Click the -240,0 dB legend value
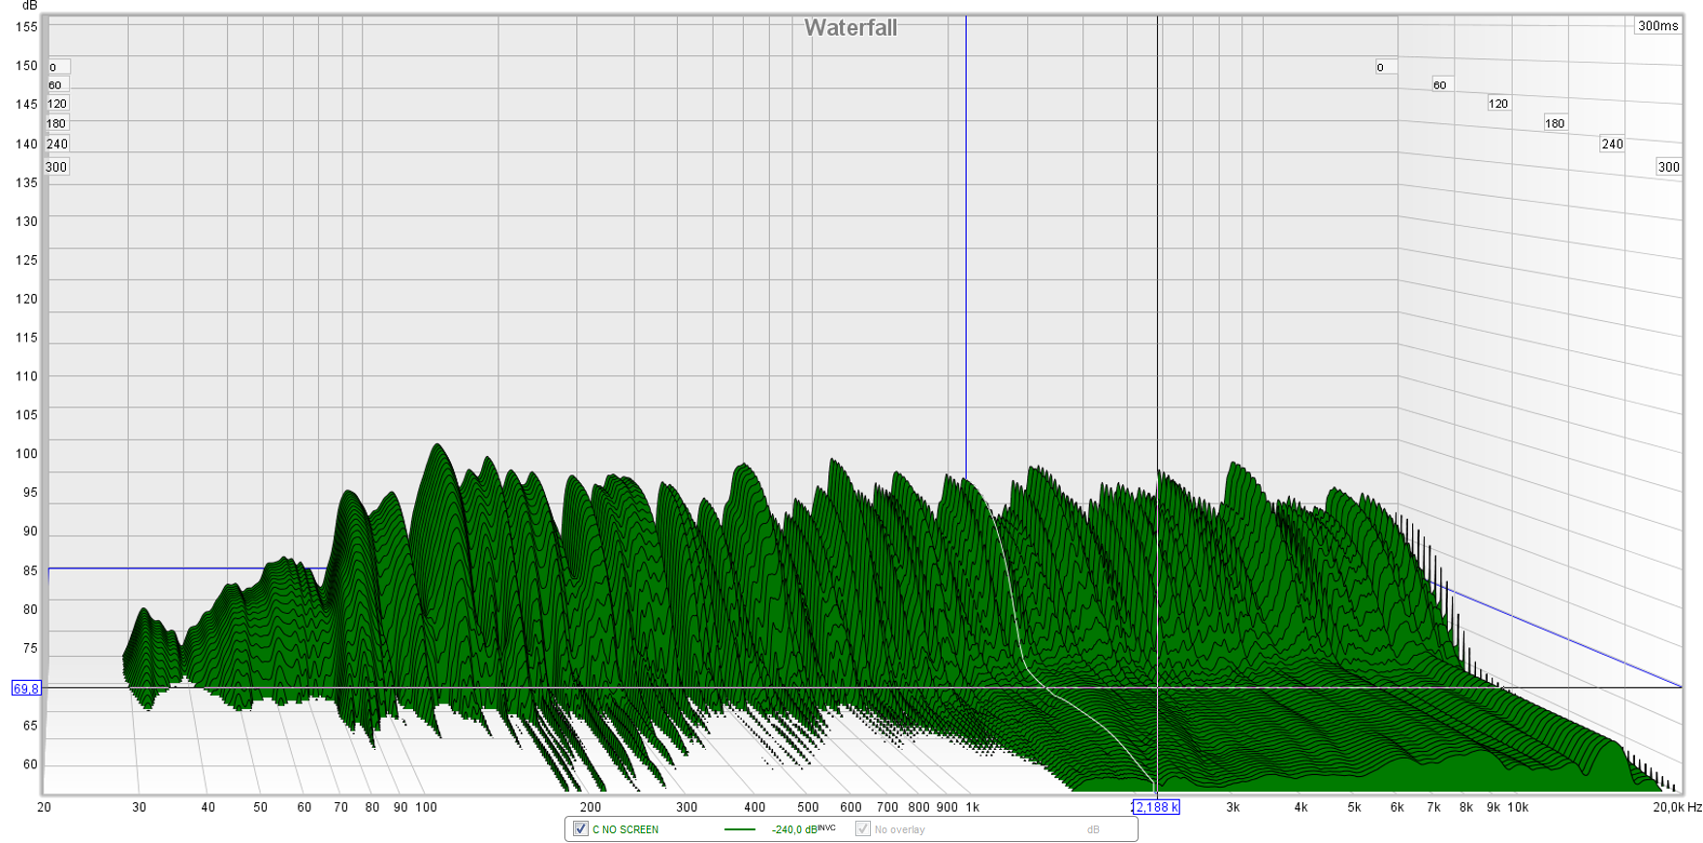The height and width of the screenshot is (843, 1703). point(803,829)
